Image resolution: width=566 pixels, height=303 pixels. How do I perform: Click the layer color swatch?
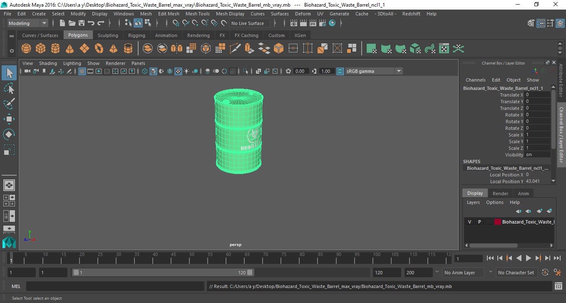[x=498, y=222]
